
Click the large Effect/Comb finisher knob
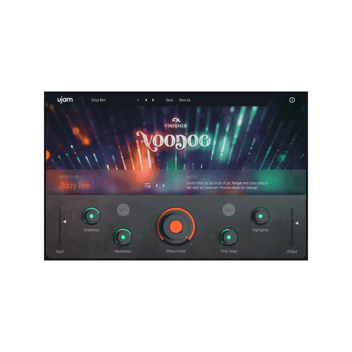click(176, 226)
